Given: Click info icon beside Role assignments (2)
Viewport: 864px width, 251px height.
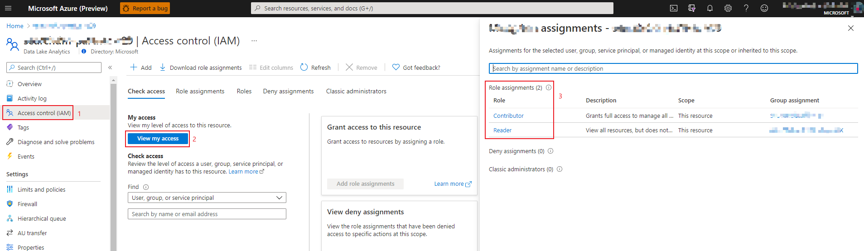Looking at the screenshot, I should click(x=549, y=87).
